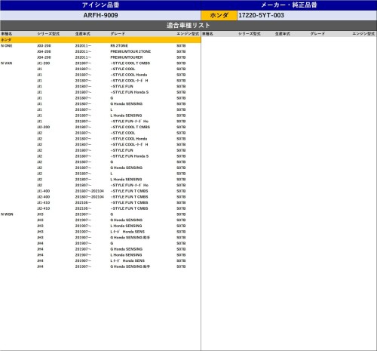Click the メーカー・純正品番 header banner
377x351 pixels.
tap(289, 5)
